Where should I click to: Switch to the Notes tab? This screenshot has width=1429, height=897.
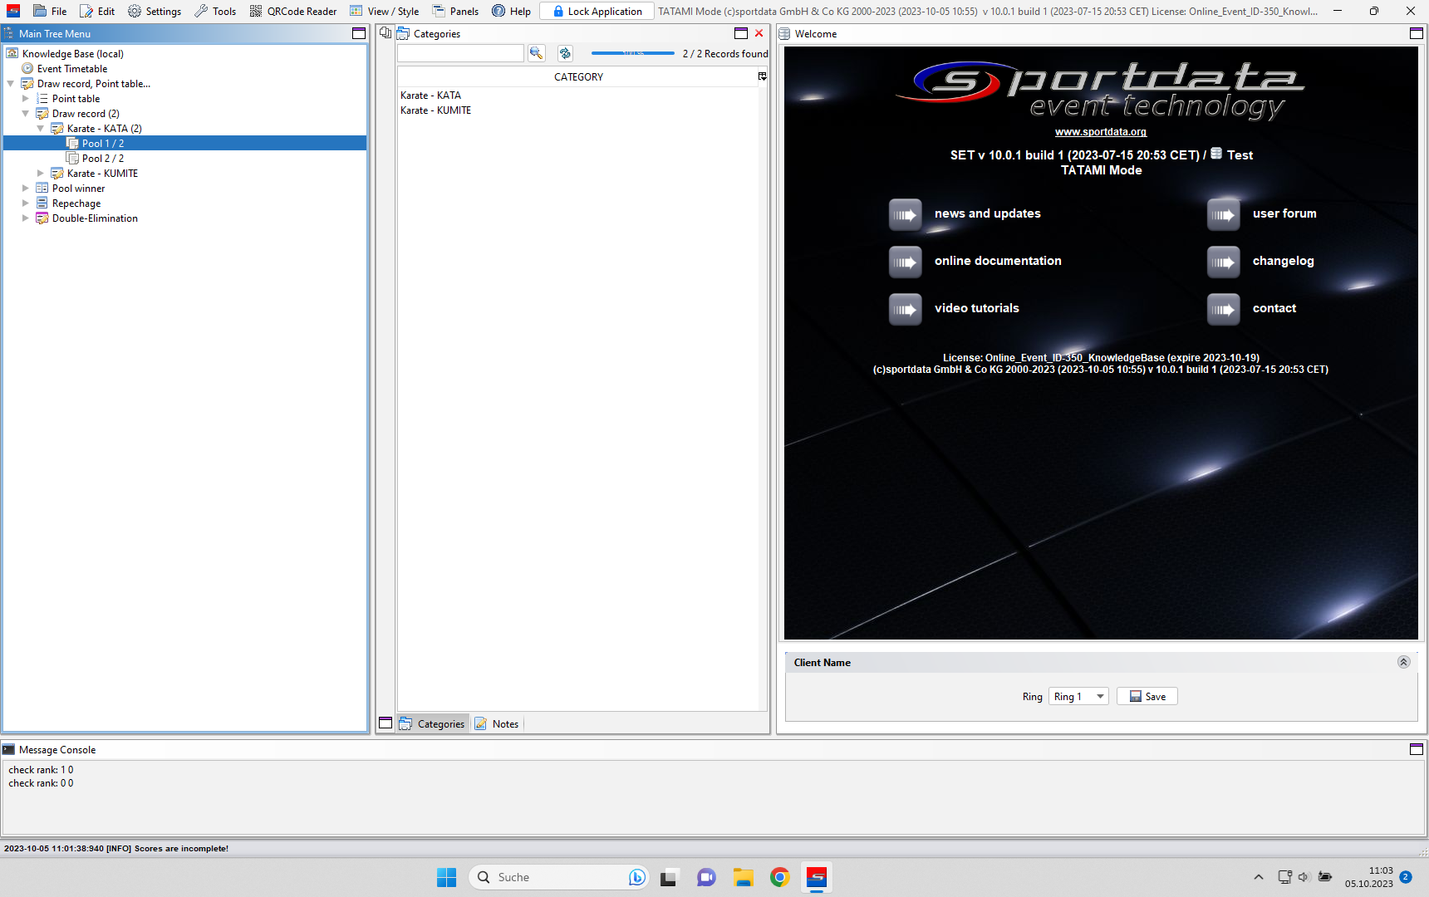(x=497, y=723)
